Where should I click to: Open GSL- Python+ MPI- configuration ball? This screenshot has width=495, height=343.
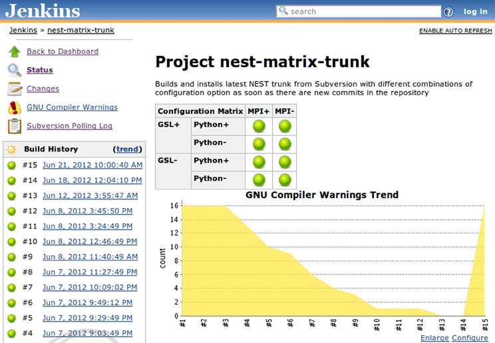tap(285, 162)
